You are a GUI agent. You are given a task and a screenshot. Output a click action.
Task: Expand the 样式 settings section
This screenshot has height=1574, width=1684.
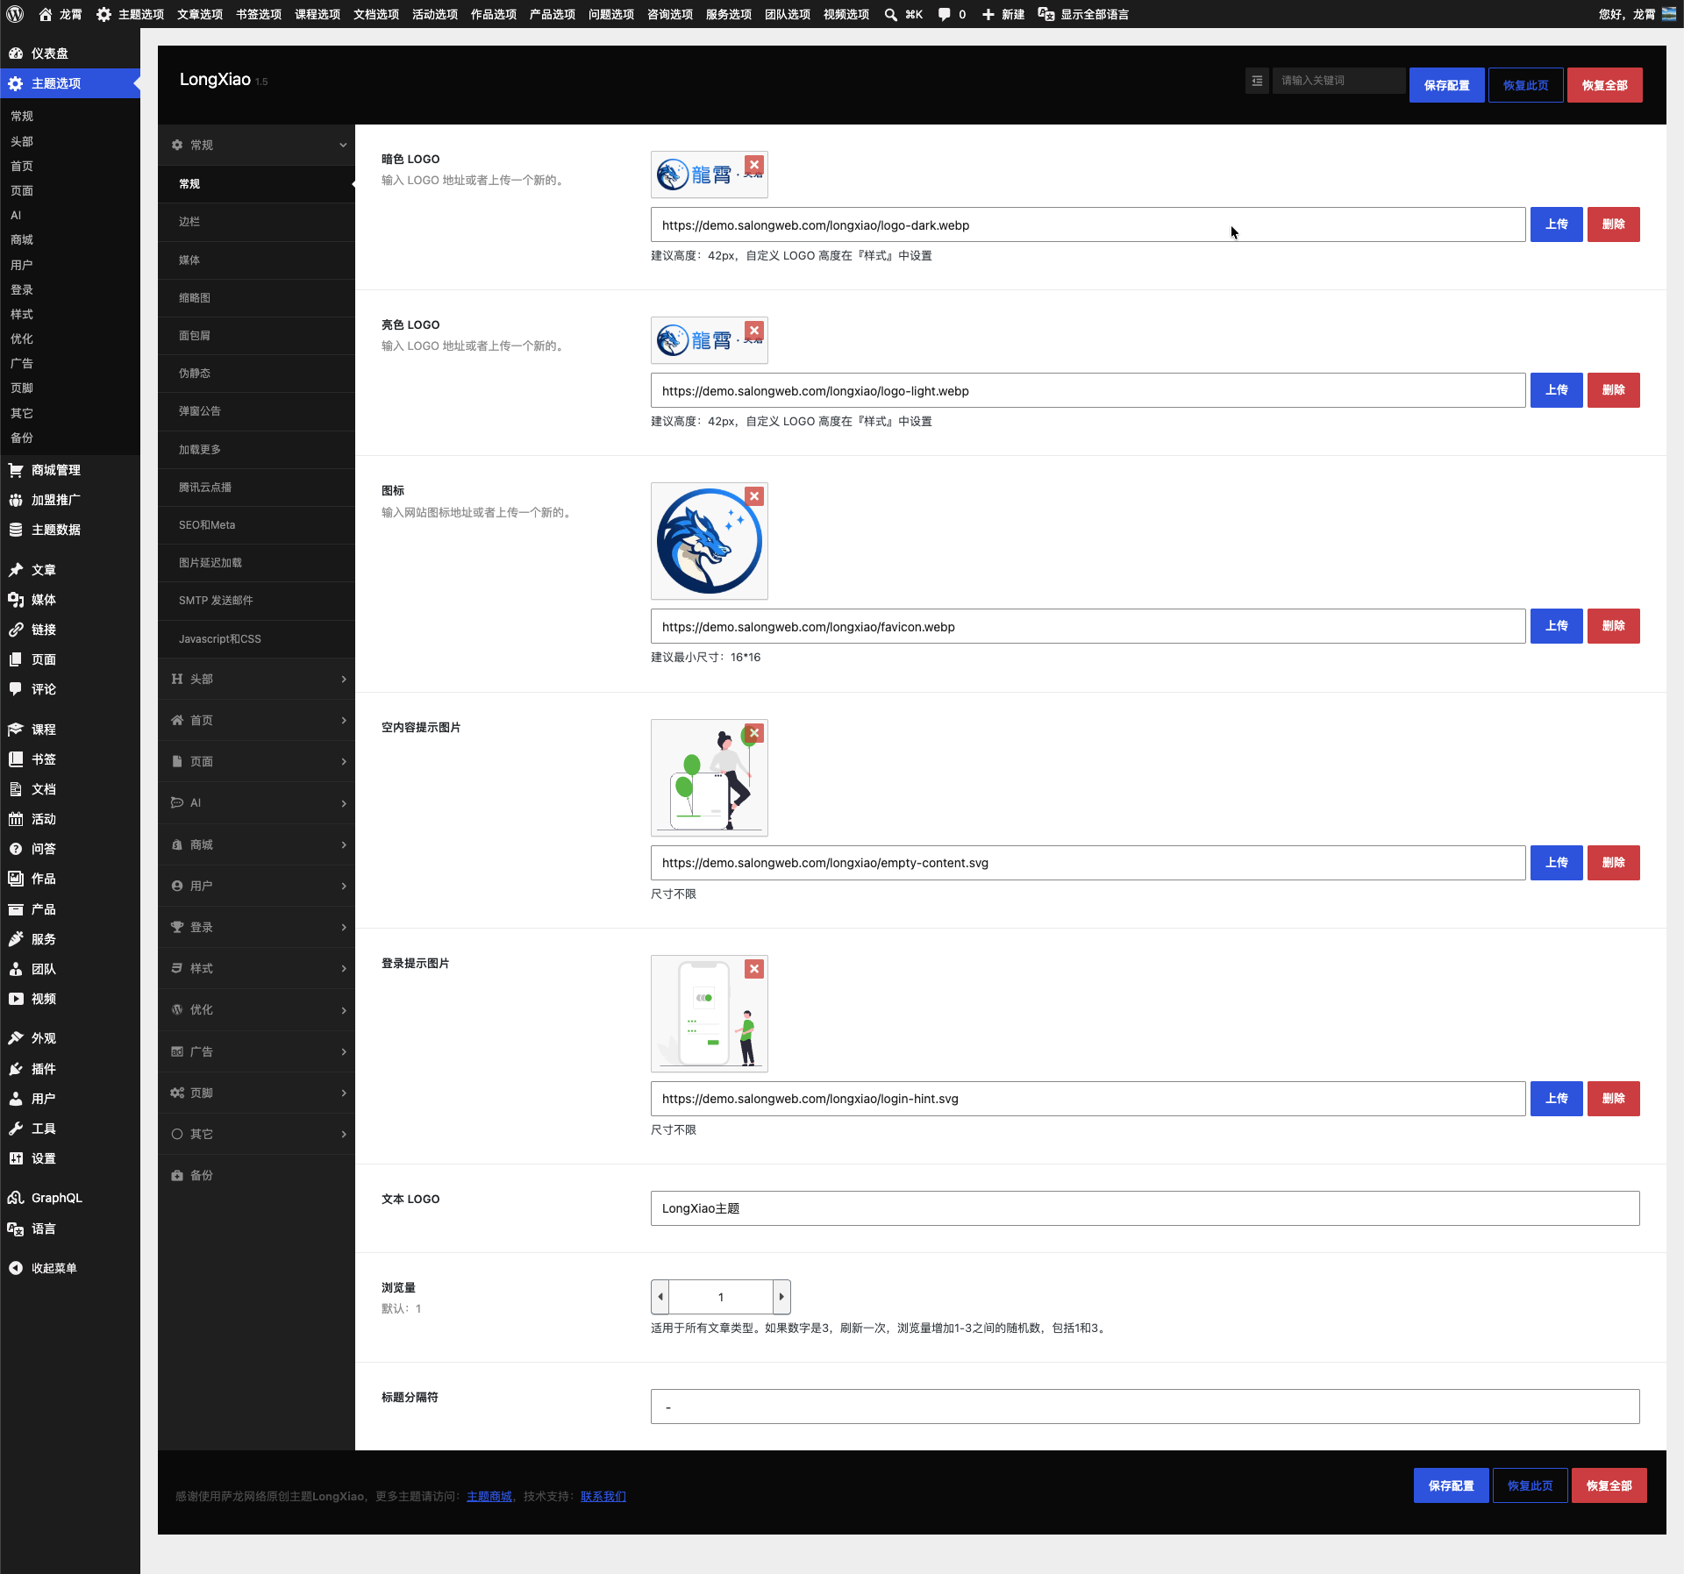point(256,968)
